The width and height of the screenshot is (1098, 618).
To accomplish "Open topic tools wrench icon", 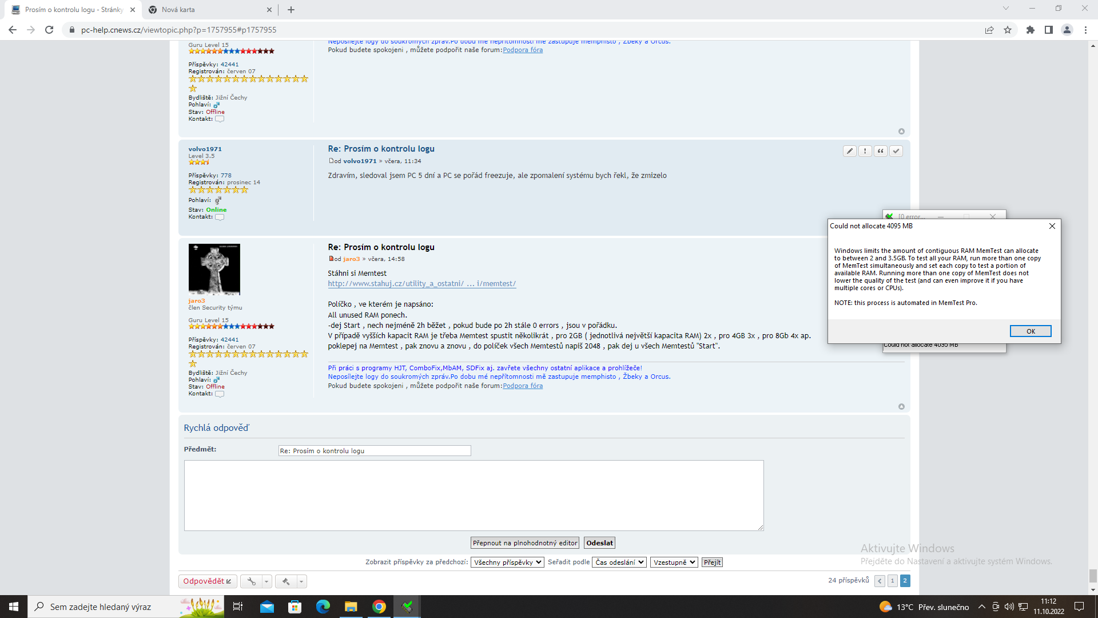I will pyautogui.click(x=252, y=581).
